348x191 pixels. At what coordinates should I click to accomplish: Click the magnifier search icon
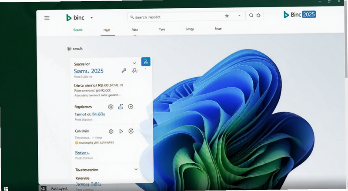coord(251,15)
